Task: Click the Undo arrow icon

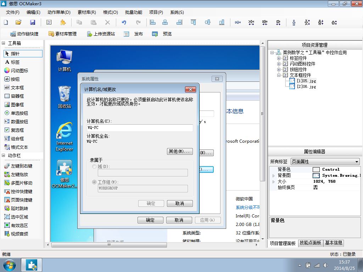Action: click(x=124, y=22)
